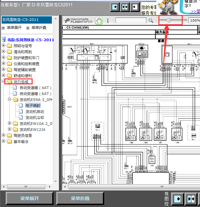Click the tree panel left scroll arrow
Viewport: 200px width, 207px height.
[x=4, y=187]
